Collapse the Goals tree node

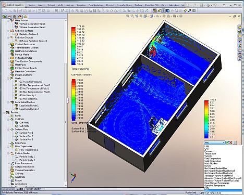tap(8, 79)
